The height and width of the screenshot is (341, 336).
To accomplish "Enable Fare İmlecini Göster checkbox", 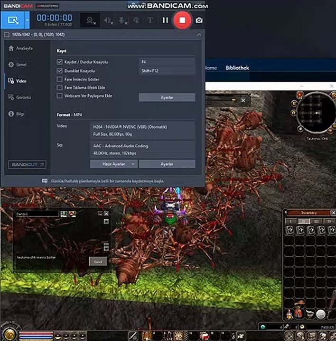I will coord(59,79).
